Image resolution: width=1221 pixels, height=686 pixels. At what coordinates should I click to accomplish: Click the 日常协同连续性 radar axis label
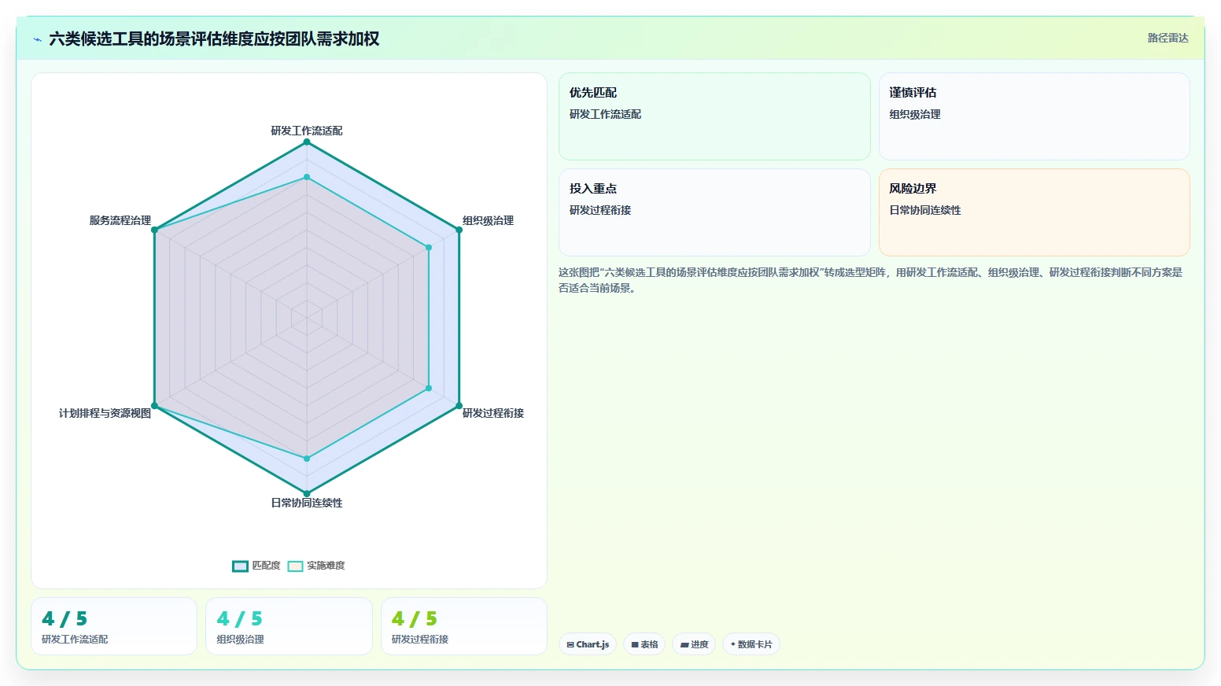pyautogui.click(x=307, y=503)
